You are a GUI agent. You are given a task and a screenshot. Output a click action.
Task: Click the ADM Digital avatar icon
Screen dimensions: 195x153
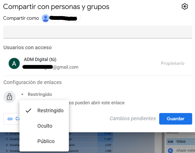[14, 63]
